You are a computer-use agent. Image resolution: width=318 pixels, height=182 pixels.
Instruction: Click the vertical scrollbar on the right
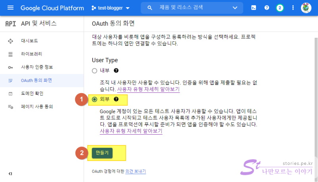point(316,98)
